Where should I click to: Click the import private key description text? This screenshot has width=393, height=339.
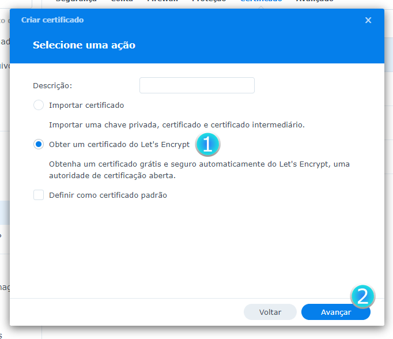(x=176, y=125)
